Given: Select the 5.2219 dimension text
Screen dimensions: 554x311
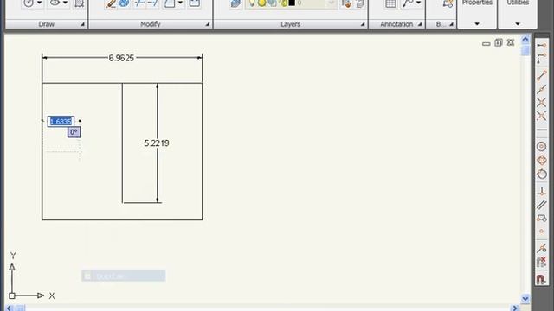Looking at the screenshot, I should coord(157,143).
